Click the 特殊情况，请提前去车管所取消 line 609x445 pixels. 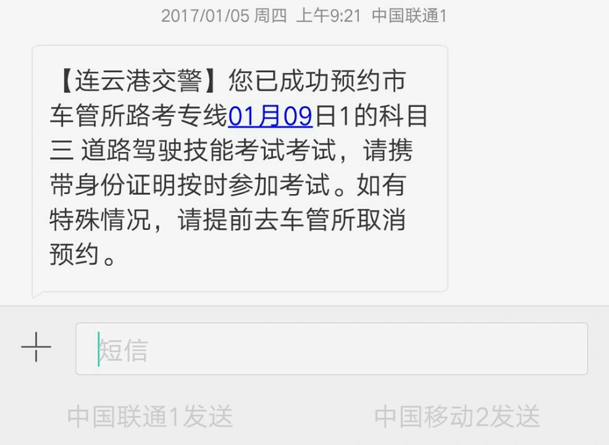(228, 219)
